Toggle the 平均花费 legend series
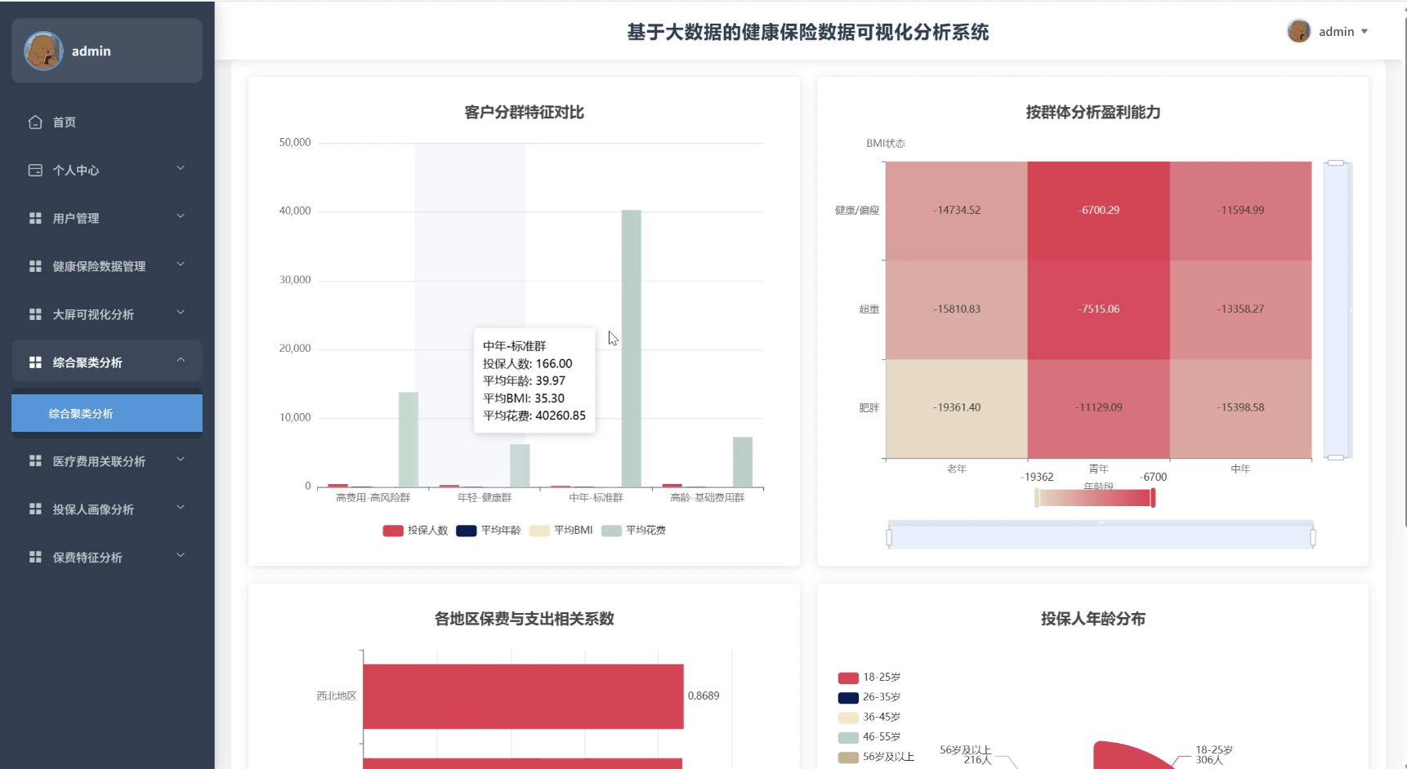Image resolution: width=1407 pixels, height=769 pixels. click(x=633, y=531)
